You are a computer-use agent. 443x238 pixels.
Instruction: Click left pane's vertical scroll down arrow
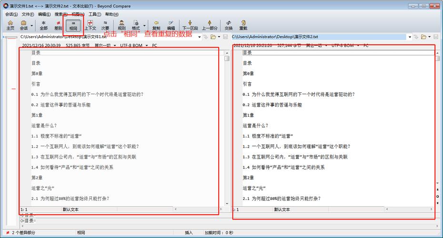227,204
